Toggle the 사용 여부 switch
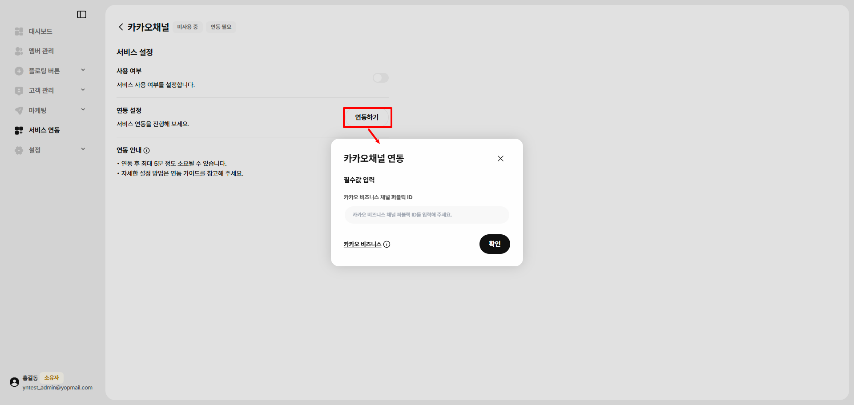854x405 pixels. pyautogui.click(x=381, y=78)
